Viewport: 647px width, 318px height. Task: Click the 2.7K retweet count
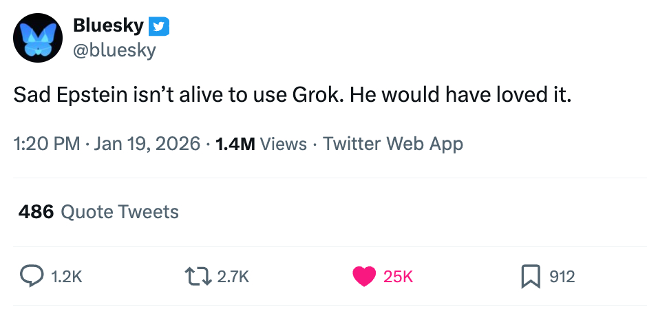pyautogui.click(x=233, y=277)
